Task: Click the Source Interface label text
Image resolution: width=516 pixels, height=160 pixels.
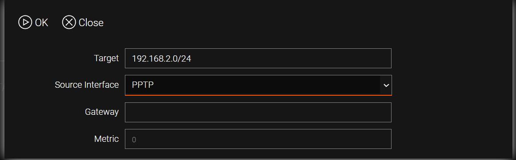Action: 87,85
